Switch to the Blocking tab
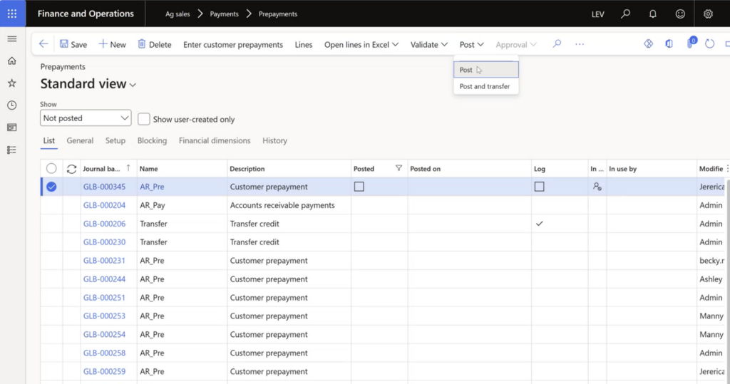The image size is (730, 384). click(152, 140)
